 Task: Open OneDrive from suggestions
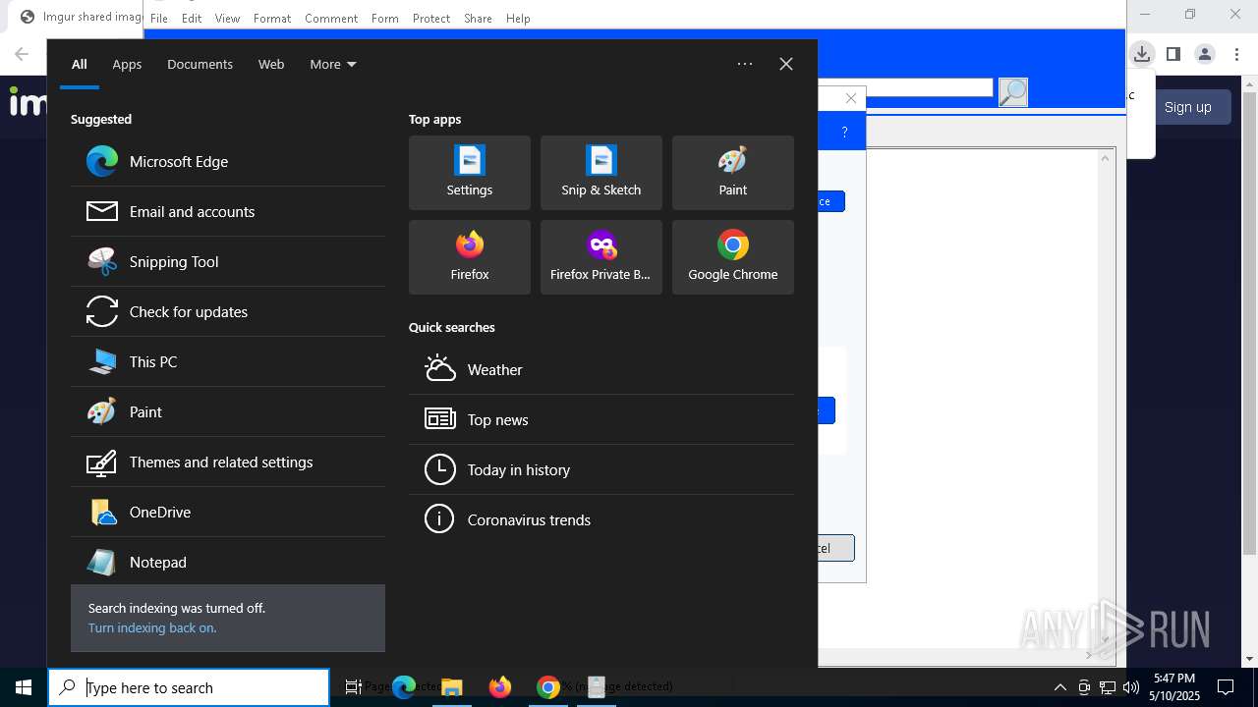(228, 512)
